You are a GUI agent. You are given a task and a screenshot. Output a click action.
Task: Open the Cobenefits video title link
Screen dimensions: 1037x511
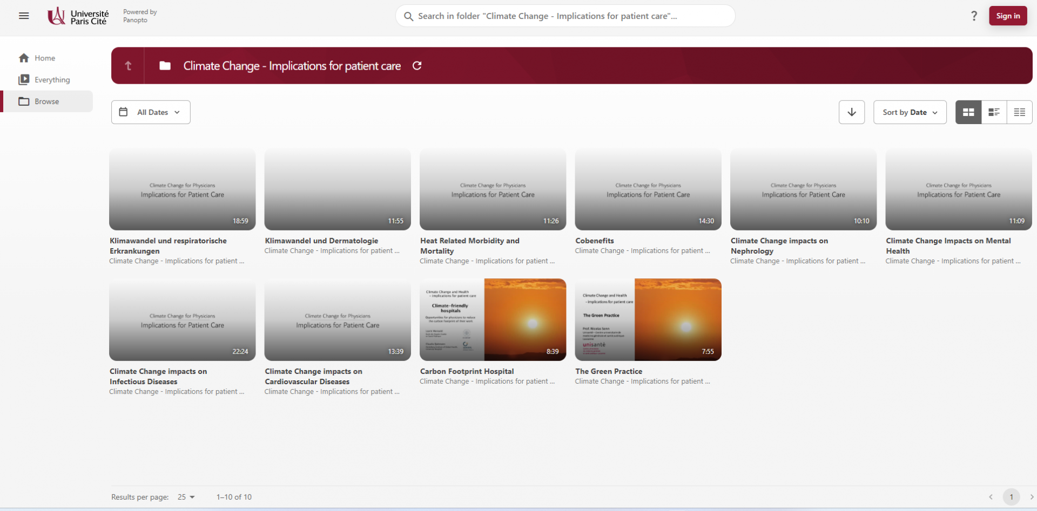(594, 241)
